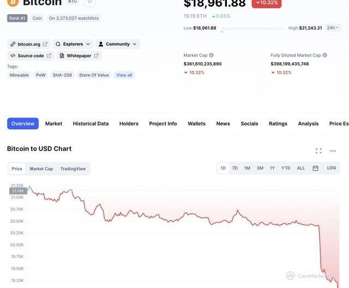Viewport: 349px width, 288px height.
Task: Click the low-high price range slider bar
Action: tap(251, 28)
